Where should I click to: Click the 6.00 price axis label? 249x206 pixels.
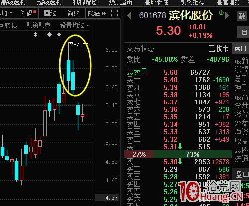tap(111, 50)
